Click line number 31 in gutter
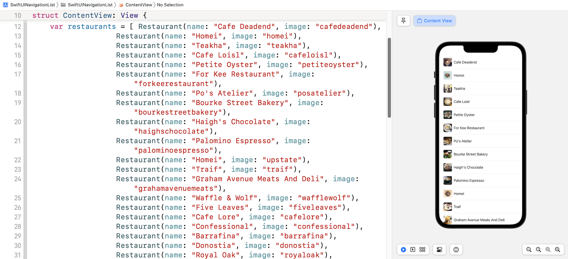This screenshot has height=259, width=568. (x=18, y=255)
